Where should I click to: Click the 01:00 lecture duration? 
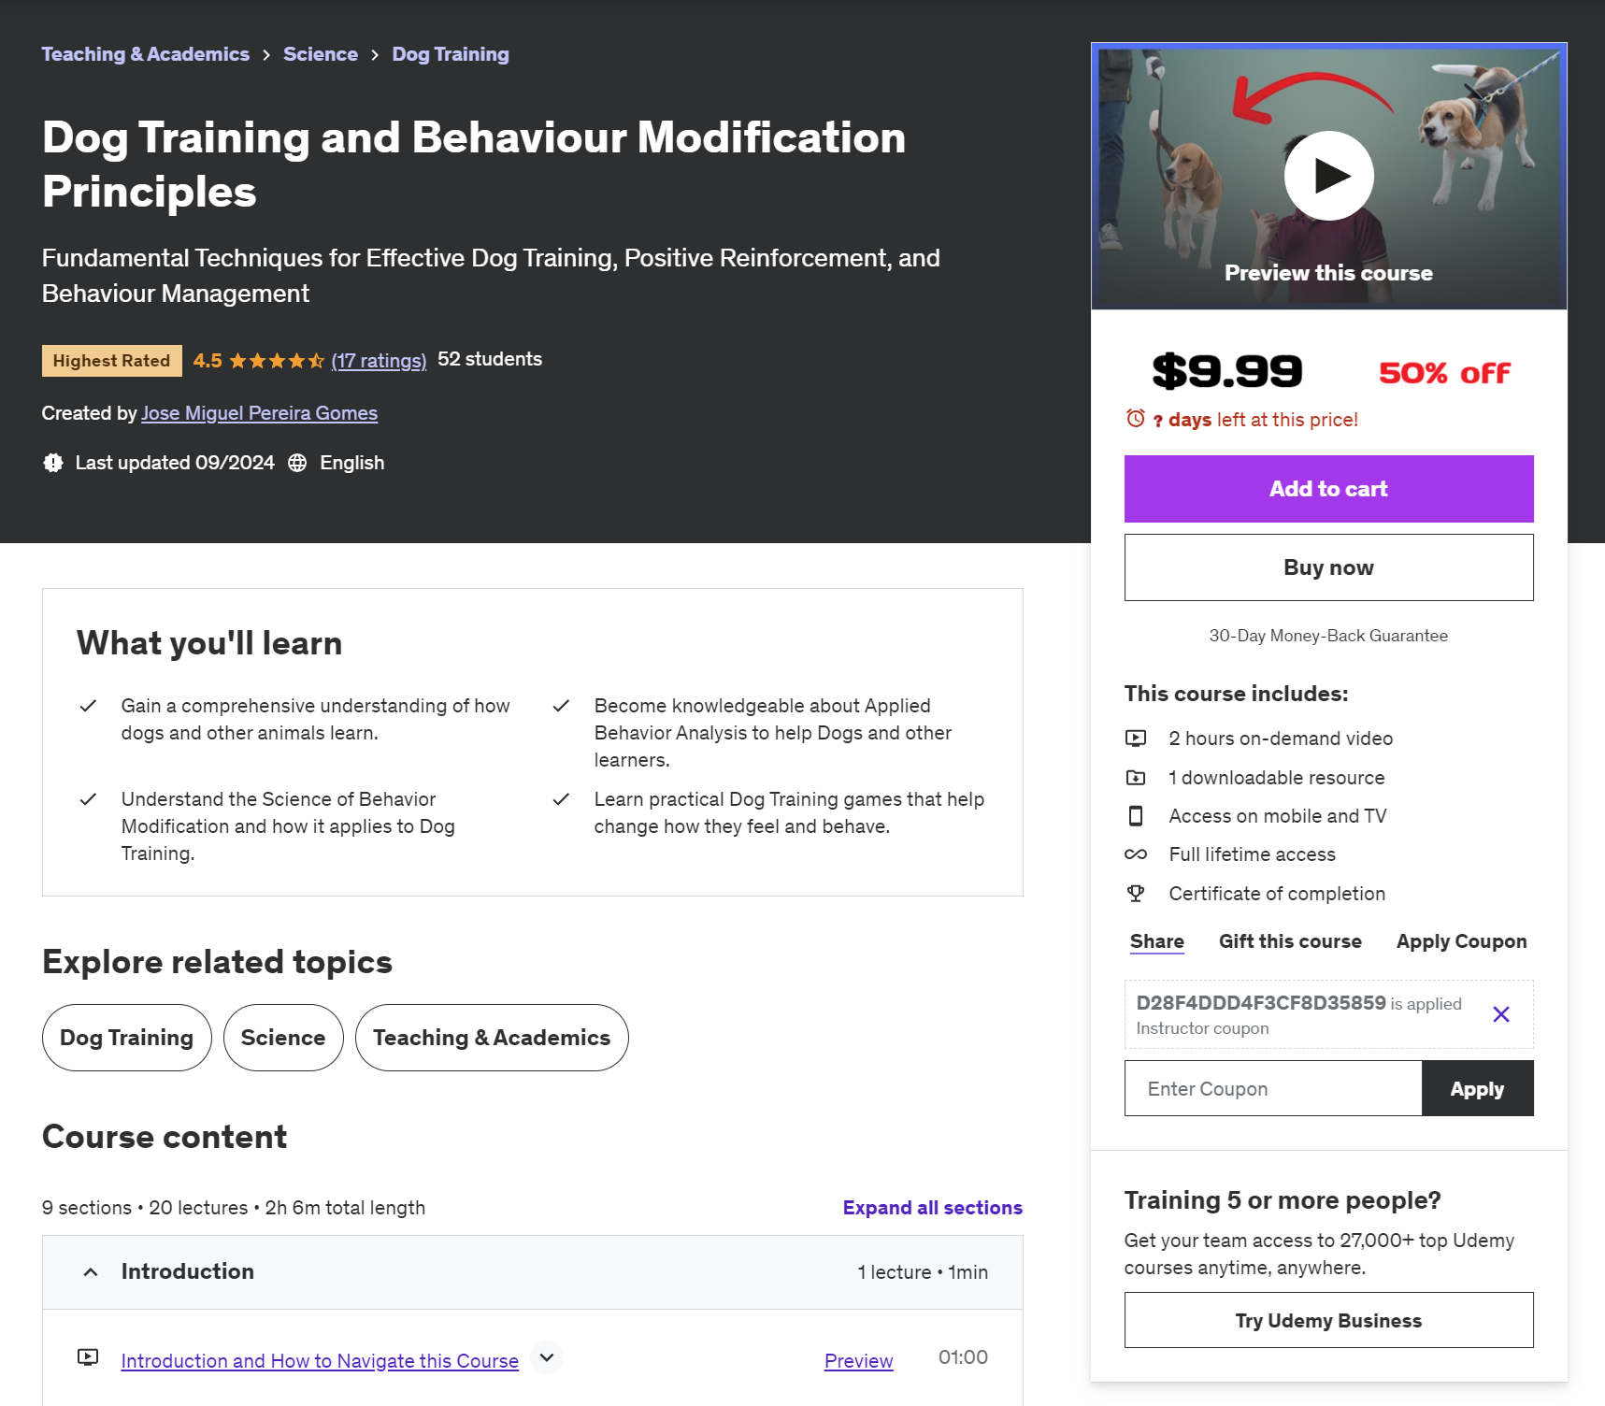(963, 1357)
